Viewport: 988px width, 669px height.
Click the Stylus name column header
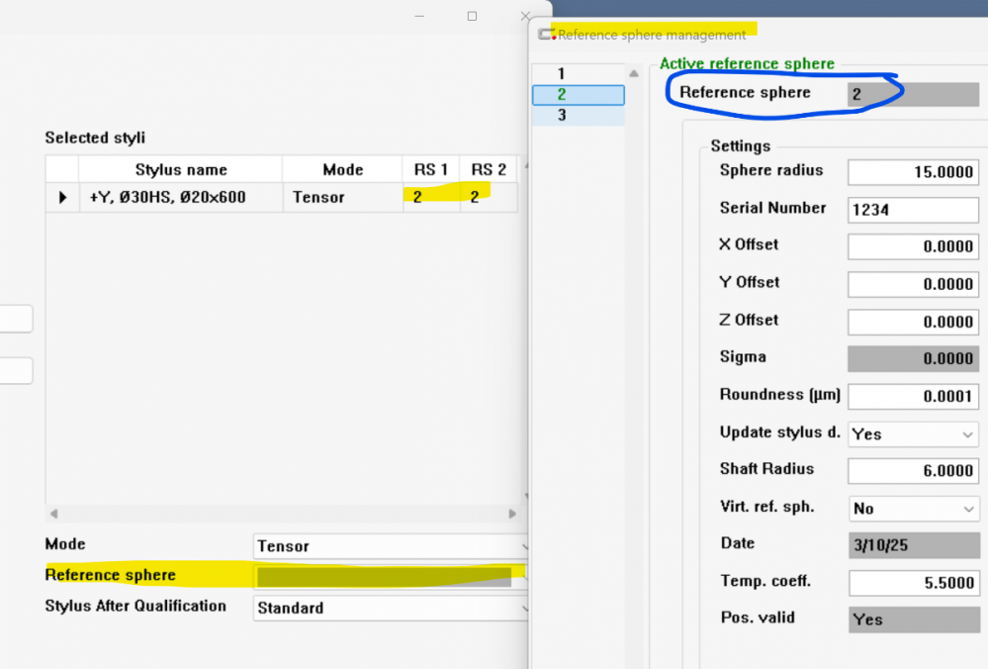pos(180,169)
